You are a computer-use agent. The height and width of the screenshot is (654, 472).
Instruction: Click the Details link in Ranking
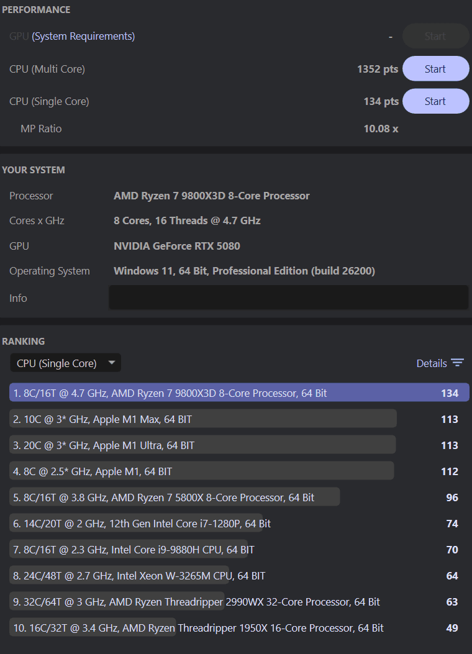pyautogui.click(x=432, y=363)
